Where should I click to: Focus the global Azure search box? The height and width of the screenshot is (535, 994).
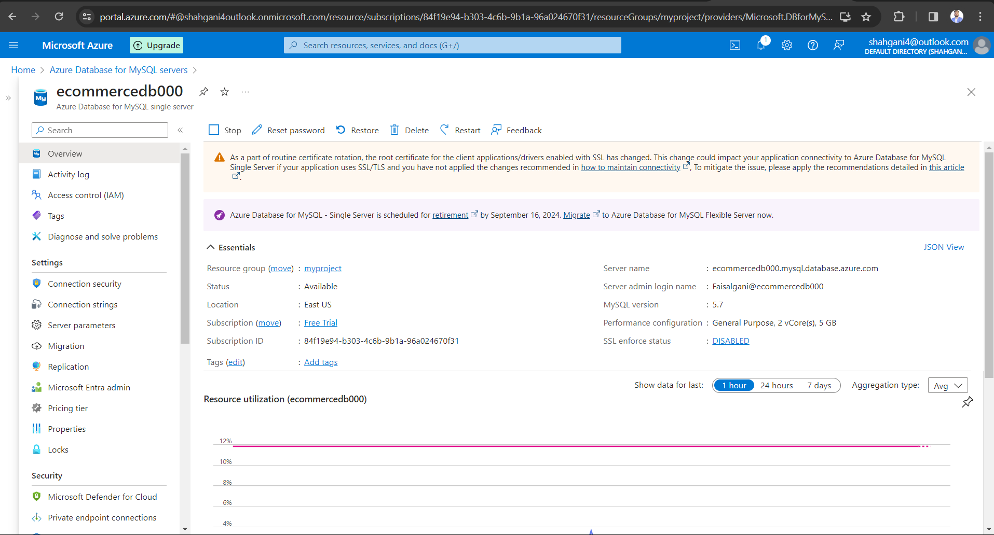click(452, 45)
